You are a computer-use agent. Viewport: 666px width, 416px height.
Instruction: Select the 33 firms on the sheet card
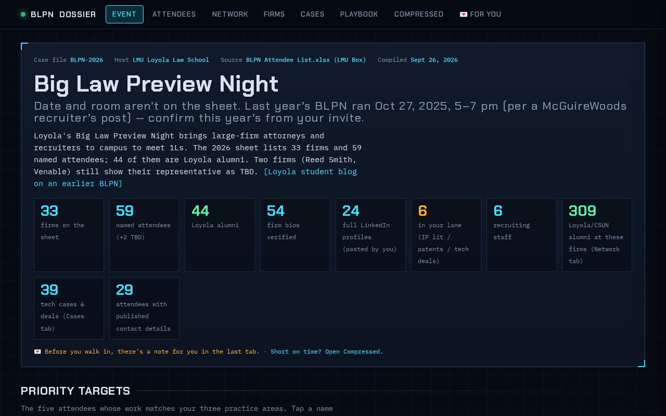click(69, 235)
